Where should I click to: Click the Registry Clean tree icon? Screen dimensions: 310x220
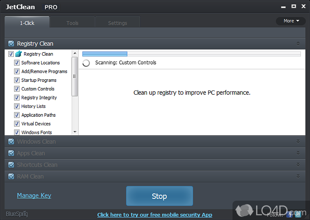[19, 54]
